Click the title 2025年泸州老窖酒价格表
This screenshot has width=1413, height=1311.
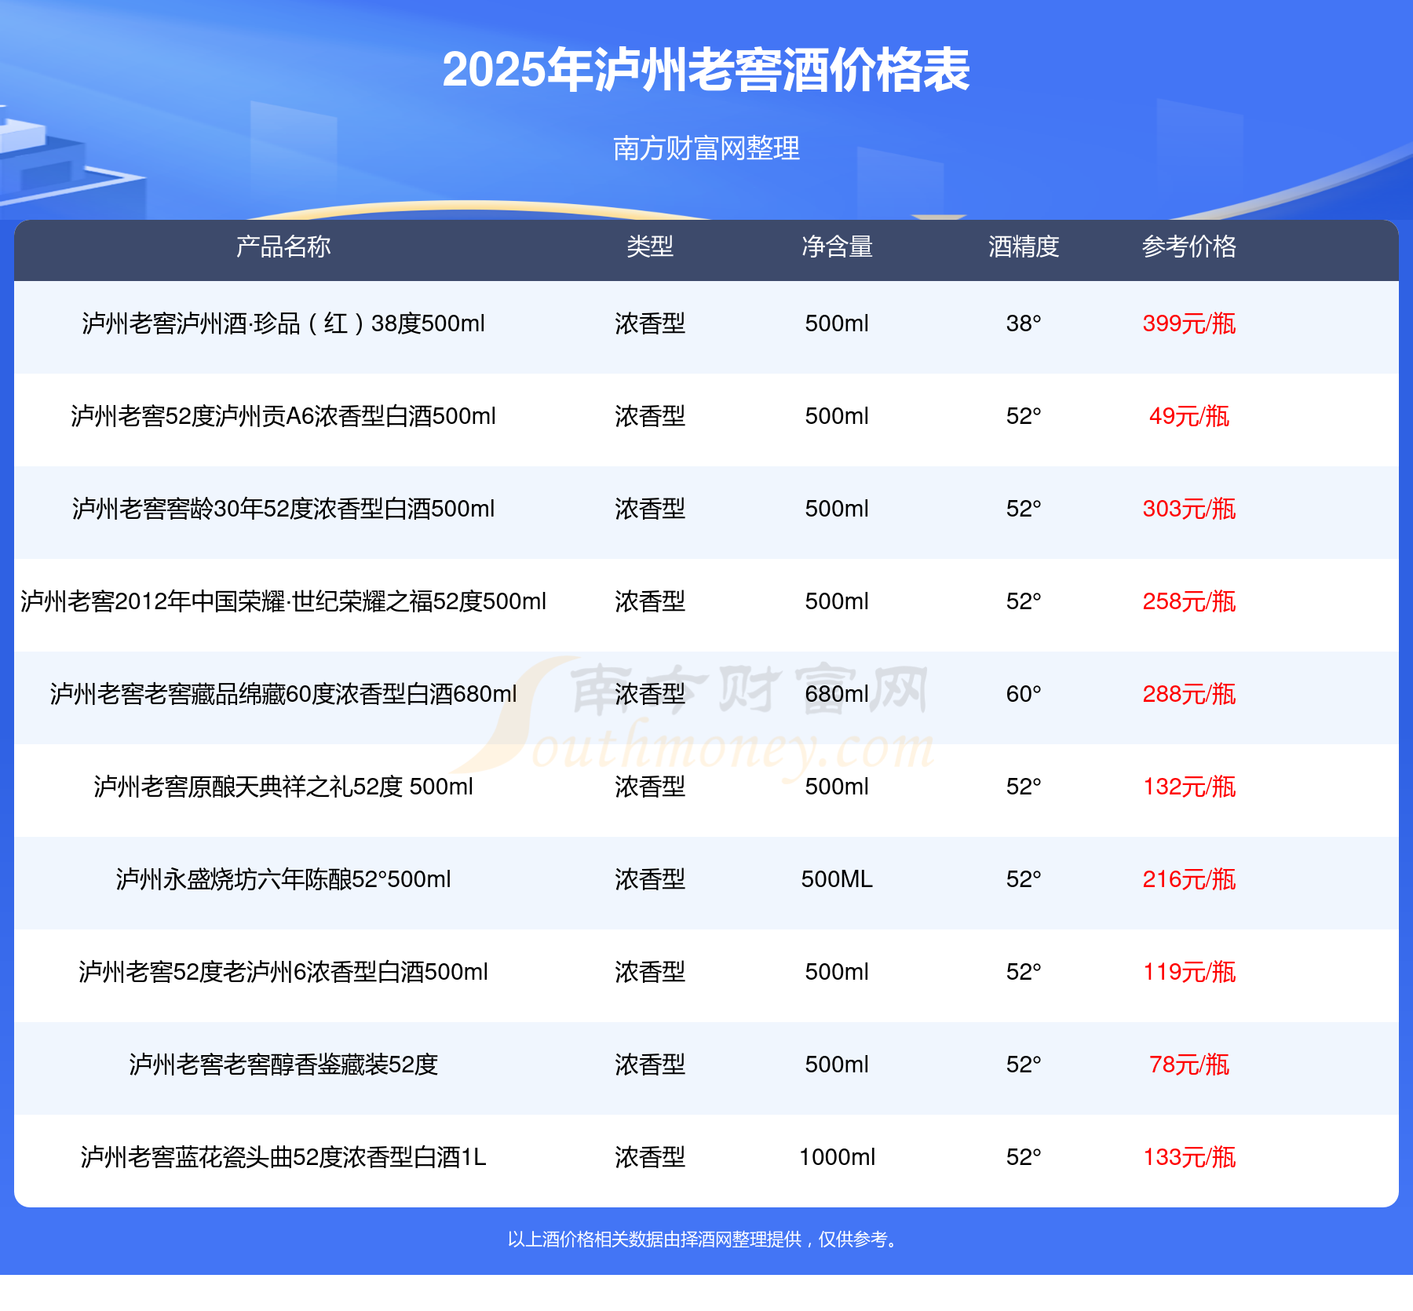pyautogui.click(x=706, y=70)
